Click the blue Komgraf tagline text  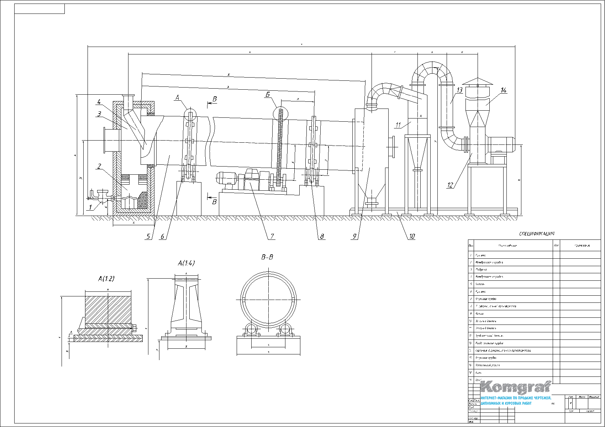[515, 400]
